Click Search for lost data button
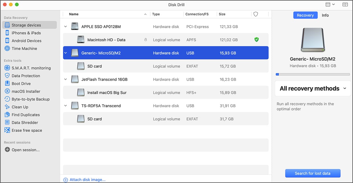The image size is (353, 183). point(313,173)
